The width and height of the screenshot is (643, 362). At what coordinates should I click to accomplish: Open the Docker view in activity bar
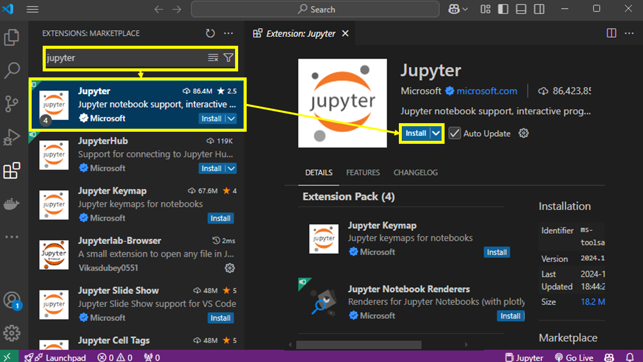point(12,204)
